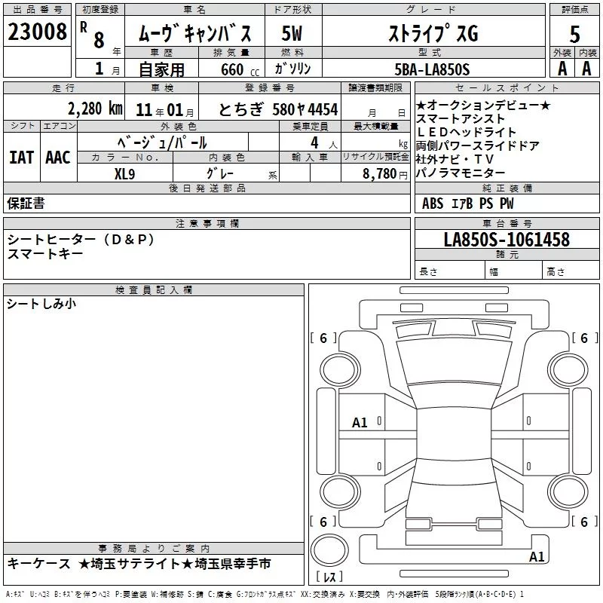Select shift type IAT

point(22,158)
